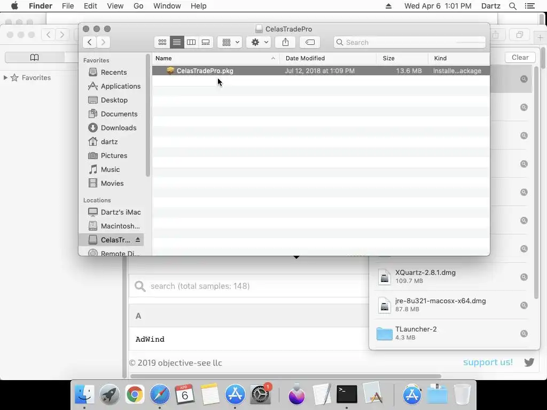Click the Finder Search field
547x410 pixels.
coord(410,42)
